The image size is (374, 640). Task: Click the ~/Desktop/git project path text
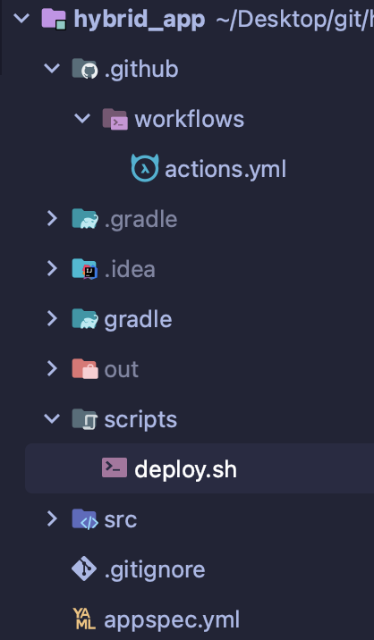click(294, 20)
